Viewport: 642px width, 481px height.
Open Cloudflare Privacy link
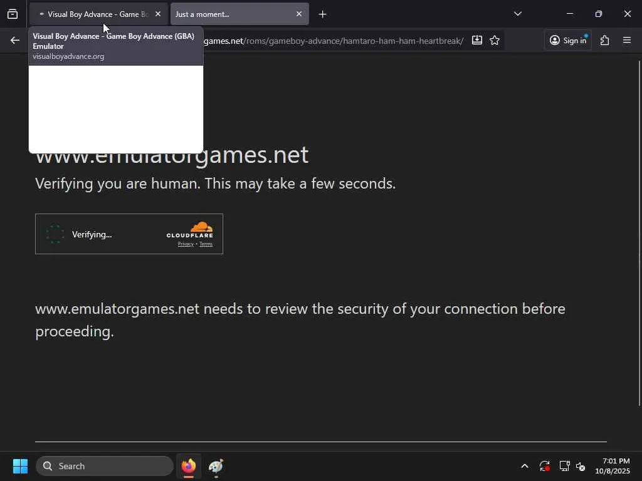[186, 244]
